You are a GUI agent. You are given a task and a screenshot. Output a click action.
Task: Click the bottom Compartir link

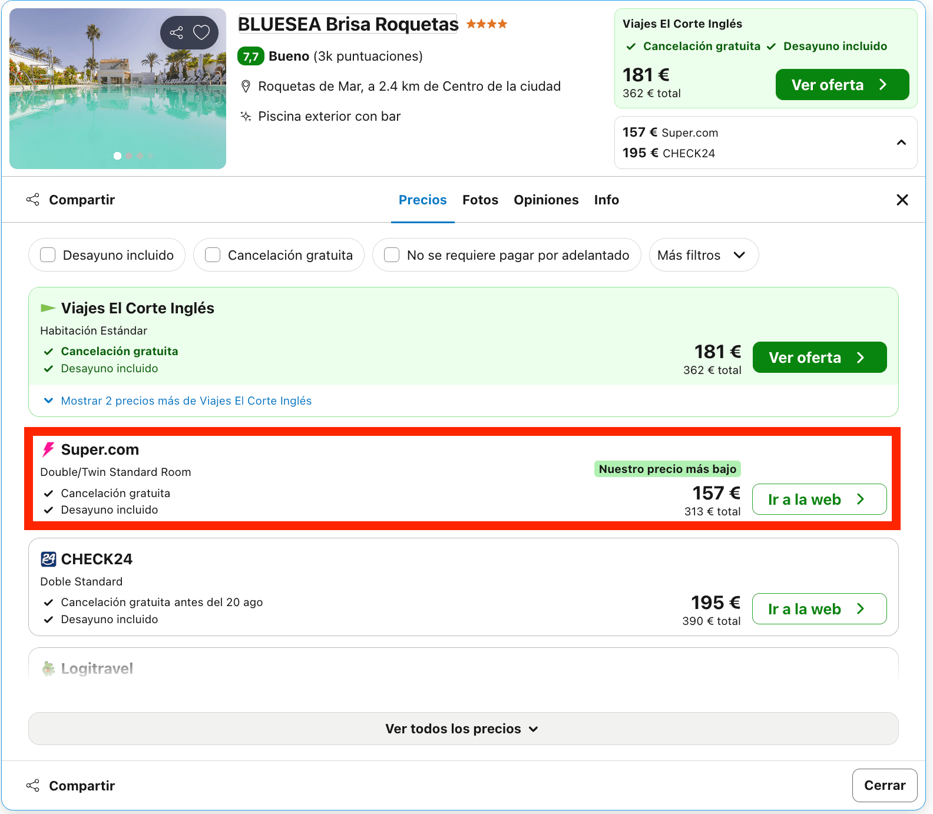click(x=82, y=786)
